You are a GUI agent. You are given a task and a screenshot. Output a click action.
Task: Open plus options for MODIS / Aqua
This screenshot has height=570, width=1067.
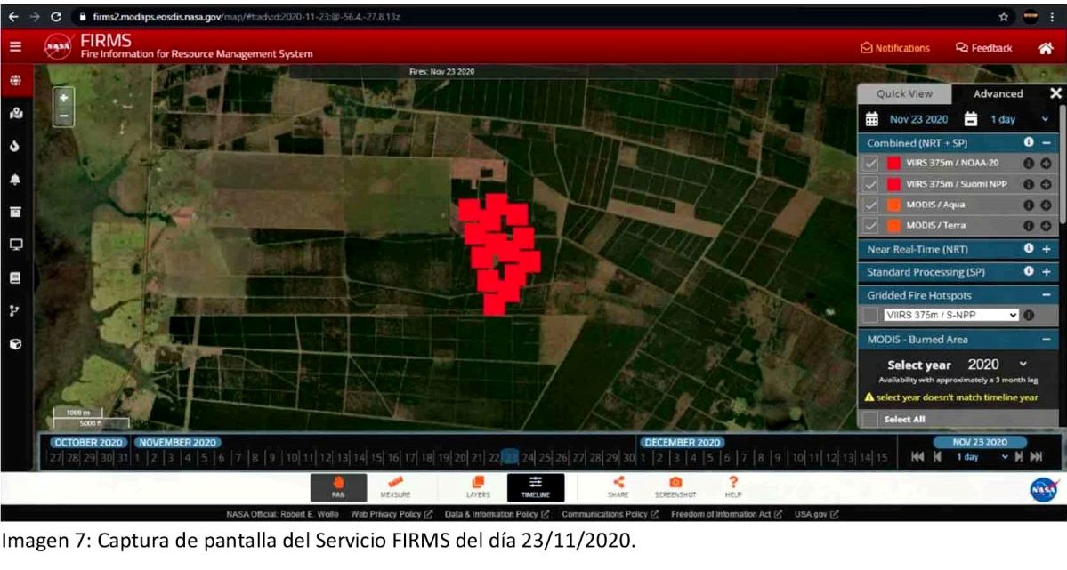(1046, 205)
